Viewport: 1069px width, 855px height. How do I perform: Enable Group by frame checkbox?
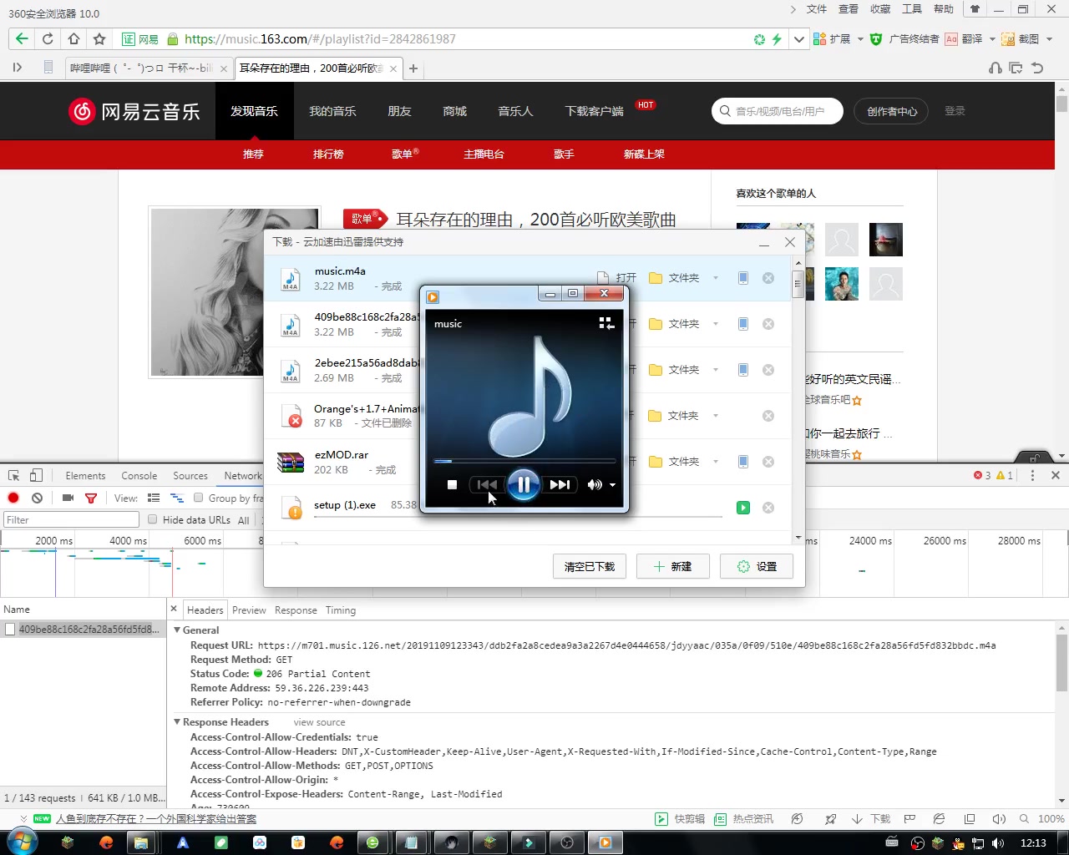pos(199,498)
